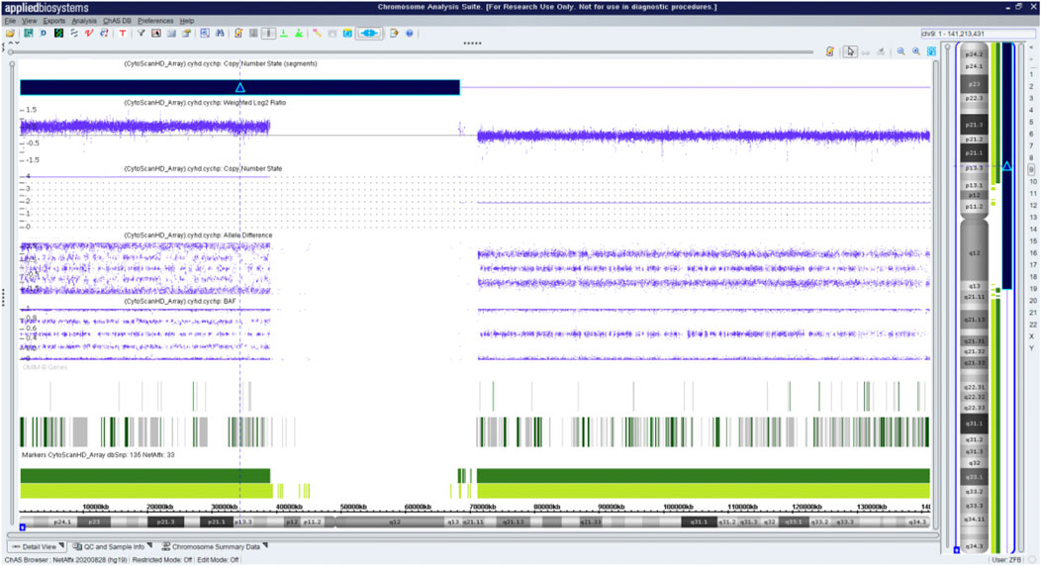Image resolution: width=1041 pixels, height=566 pixels.
Task: Select the arrow pointer tool
Action: pos(850,51)
